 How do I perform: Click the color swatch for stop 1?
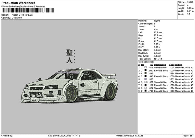pos(145,67)
